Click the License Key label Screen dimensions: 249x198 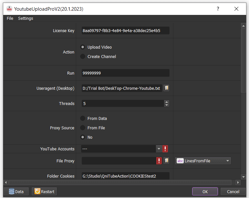[64, 30]
